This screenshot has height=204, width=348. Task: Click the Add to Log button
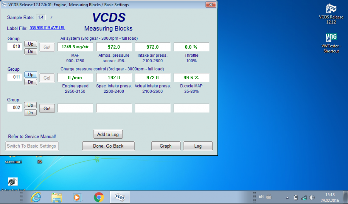tap(108, 134)
